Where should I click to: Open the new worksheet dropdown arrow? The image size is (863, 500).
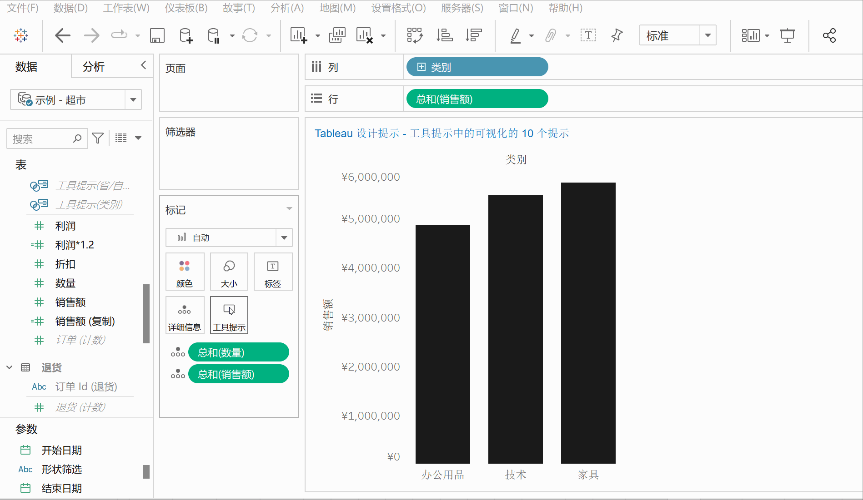318,36
